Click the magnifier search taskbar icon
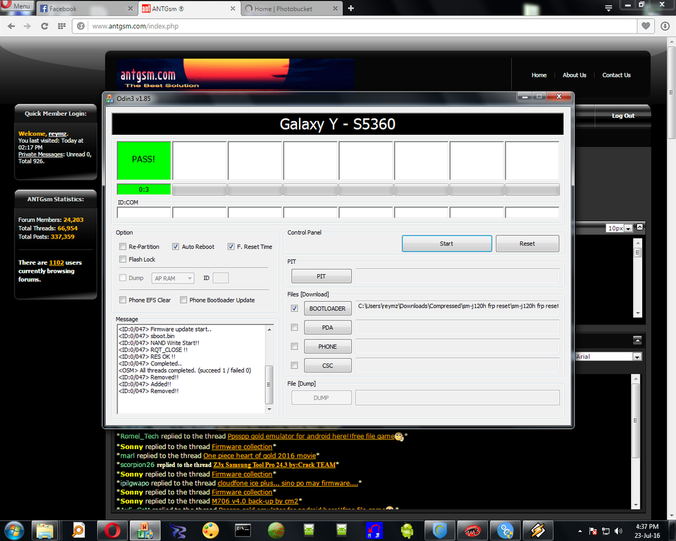Image resolution: width=676 pixels, height=541 pixels. [79, 530]
